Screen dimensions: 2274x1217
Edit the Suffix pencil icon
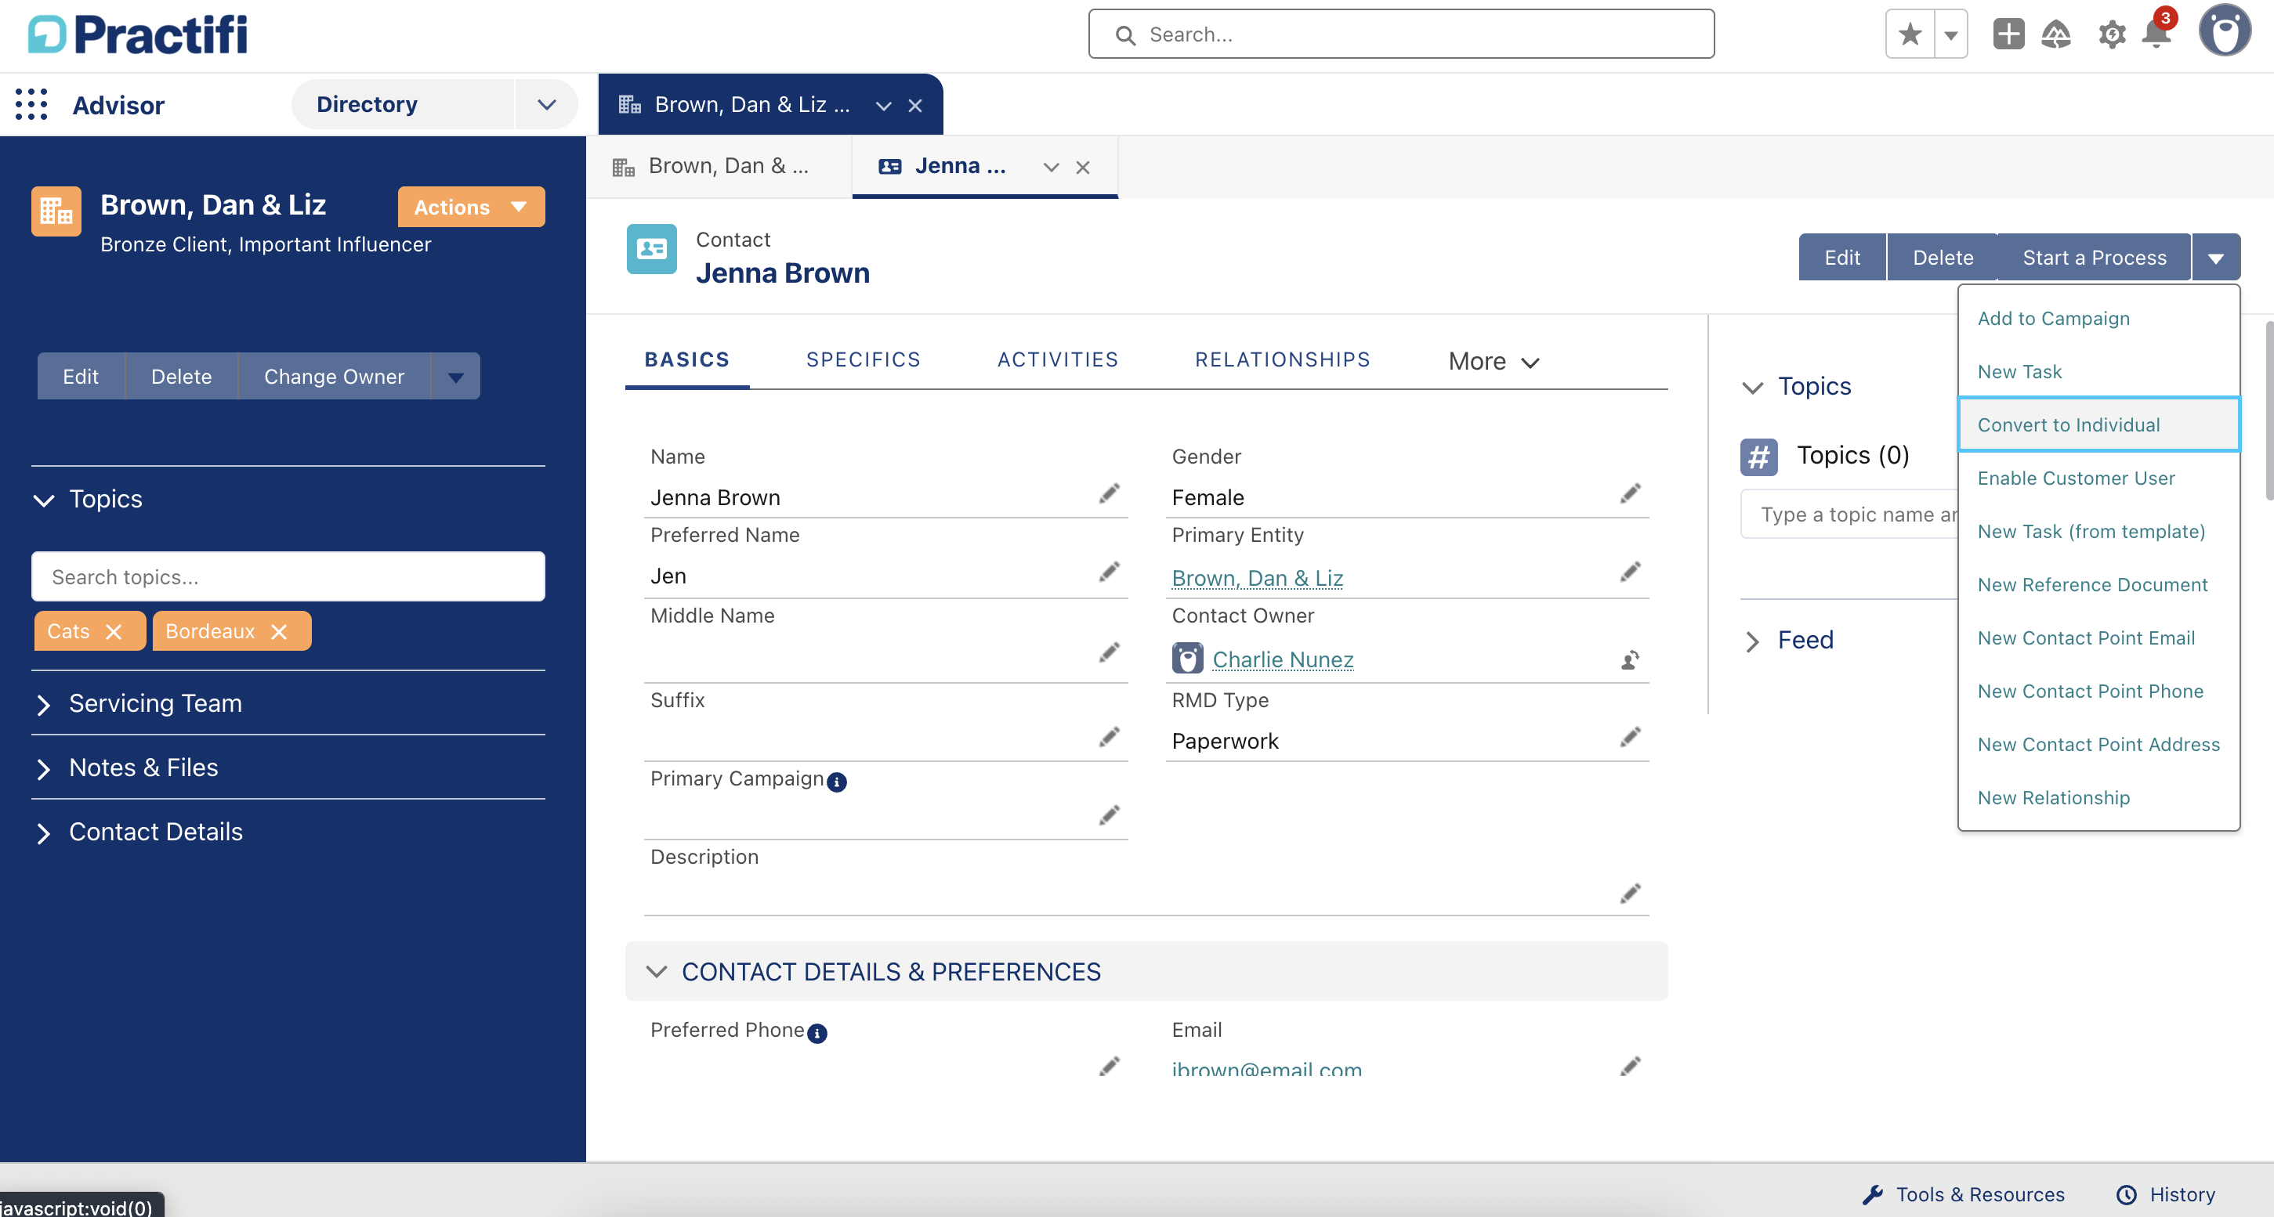pyautogui.click(x=1109, y=736)
